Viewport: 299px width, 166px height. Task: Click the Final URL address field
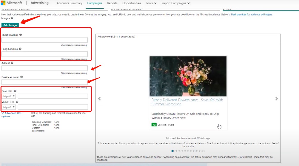pos(53,96)
